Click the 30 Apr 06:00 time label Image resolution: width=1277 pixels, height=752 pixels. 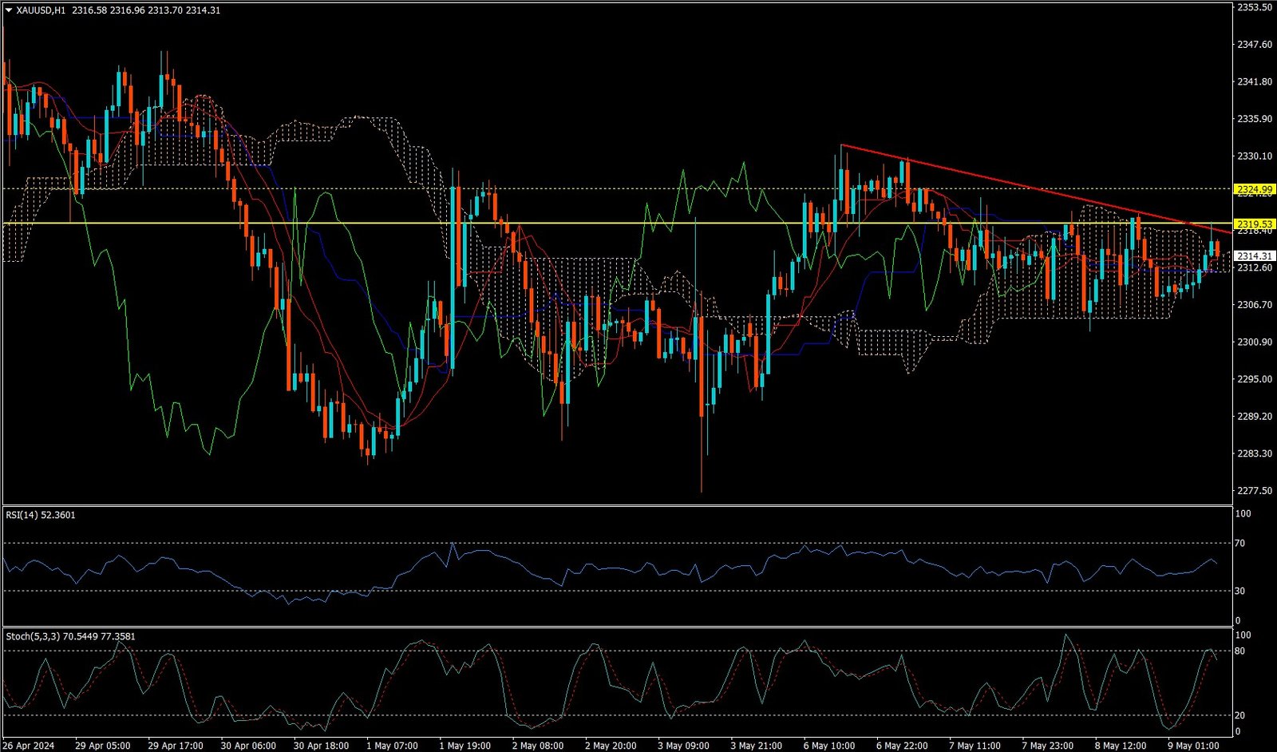248,746
